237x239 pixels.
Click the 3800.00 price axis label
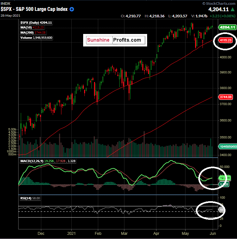point(225,88)
